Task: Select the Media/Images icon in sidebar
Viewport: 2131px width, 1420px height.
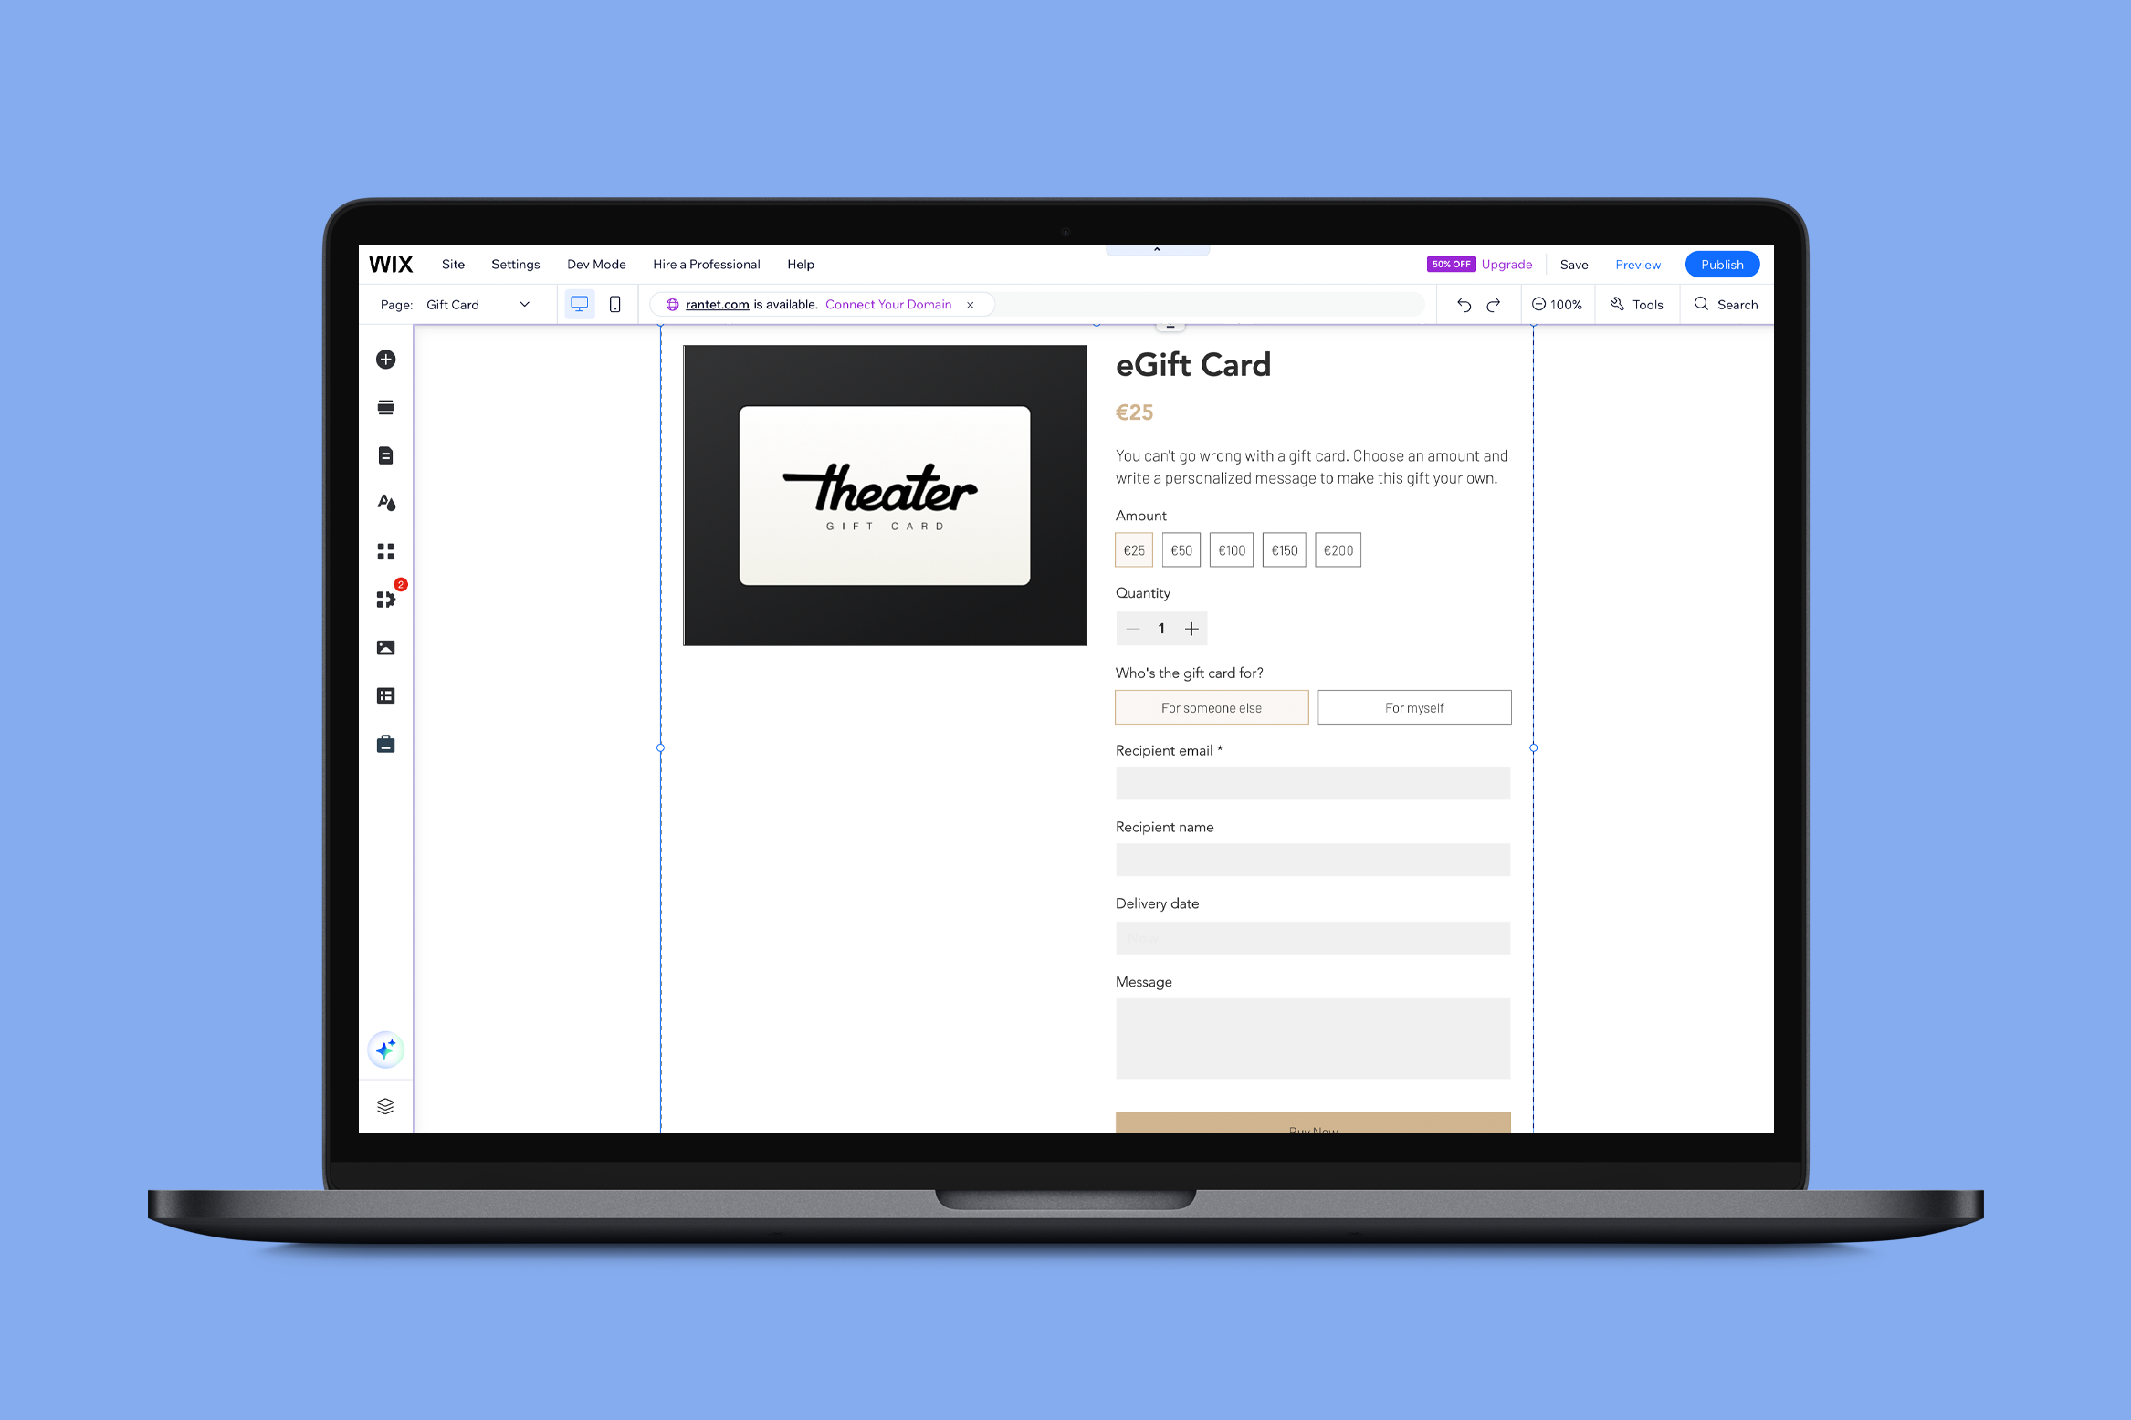Action: [x=387, y=647]
